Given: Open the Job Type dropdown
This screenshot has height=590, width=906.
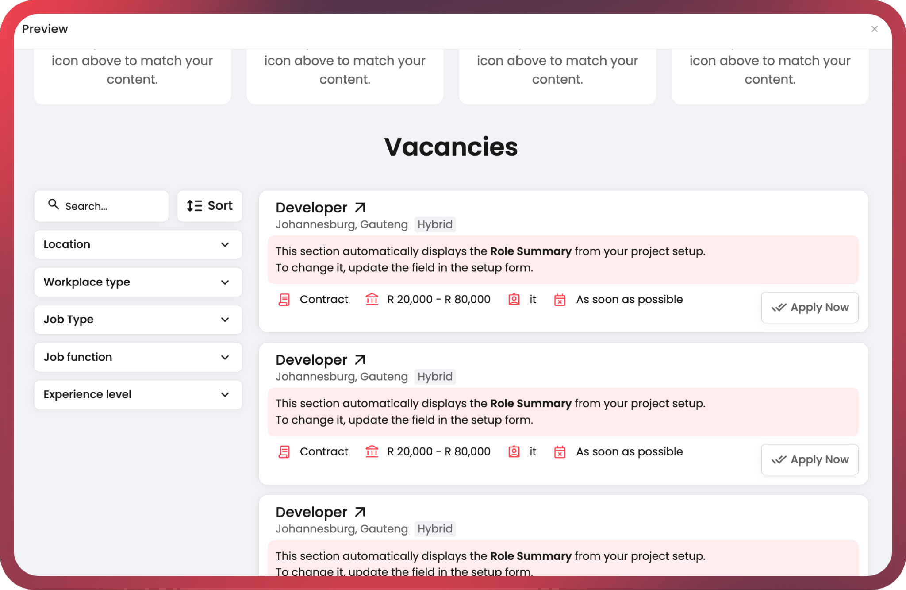Looking at the screenshot, I should pyautogui.click(x=138, y=319).
